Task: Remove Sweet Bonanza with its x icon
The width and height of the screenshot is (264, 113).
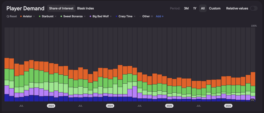Action: click(85, 16)
